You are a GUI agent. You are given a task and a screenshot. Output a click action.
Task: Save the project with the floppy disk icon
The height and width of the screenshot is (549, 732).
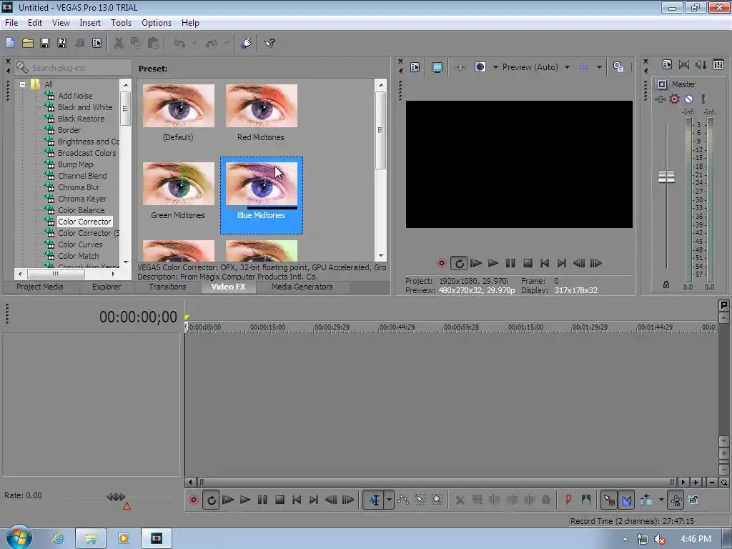[x=45, y=43]
